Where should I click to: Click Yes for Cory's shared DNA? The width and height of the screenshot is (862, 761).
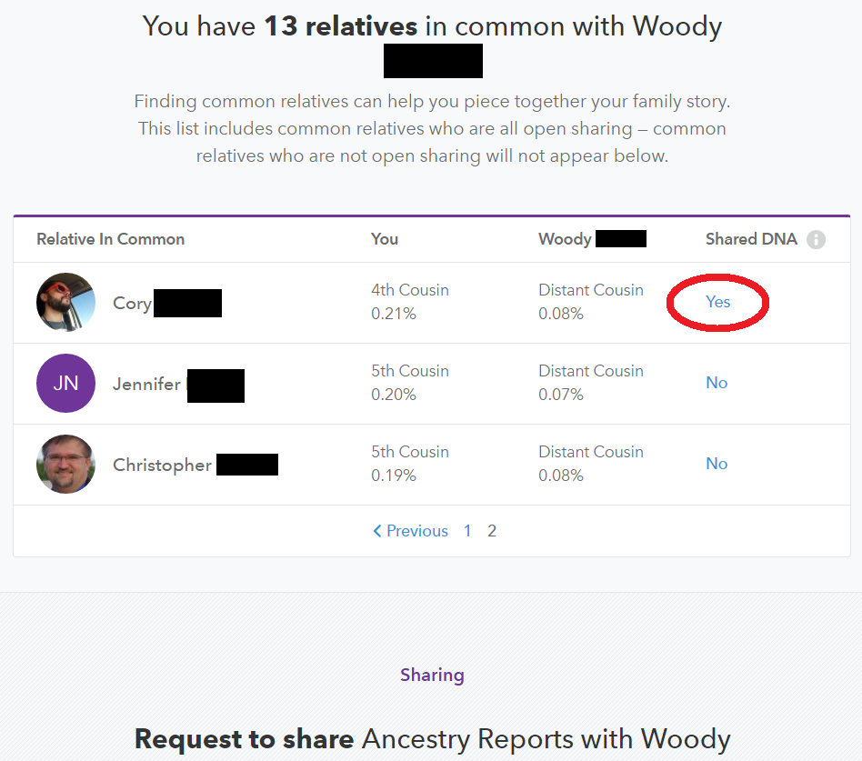coord(717,302)
